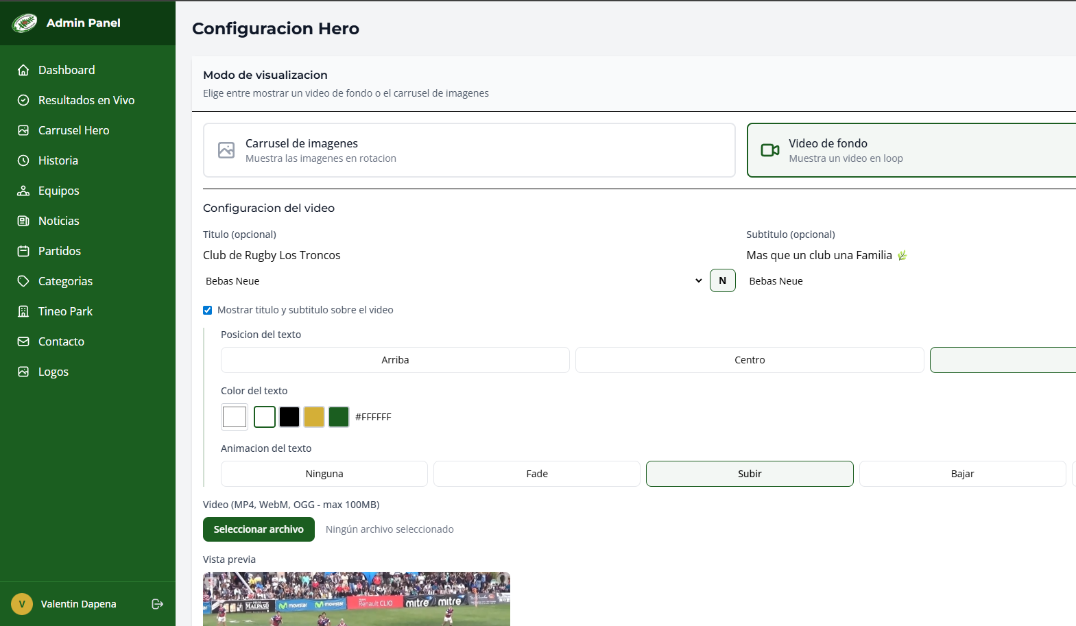This screenshot has height=626, width=1076.
Task: Click the Tineo Park building icon
Action: coord(23,311)
